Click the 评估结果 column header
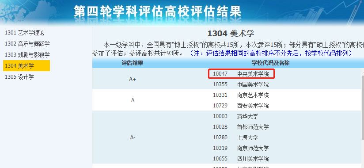 point(133,63)
